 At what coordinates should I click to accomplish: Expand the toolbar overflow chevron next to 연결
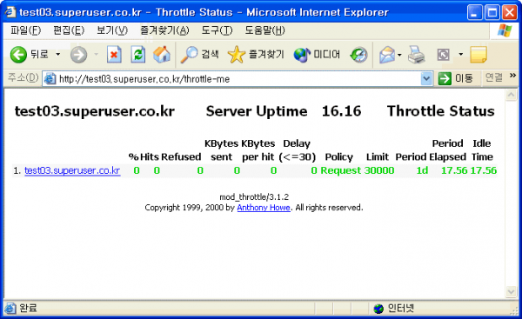click(512, 76)
